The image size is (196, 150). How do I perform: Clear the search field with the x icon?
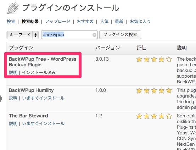[94, 35]
